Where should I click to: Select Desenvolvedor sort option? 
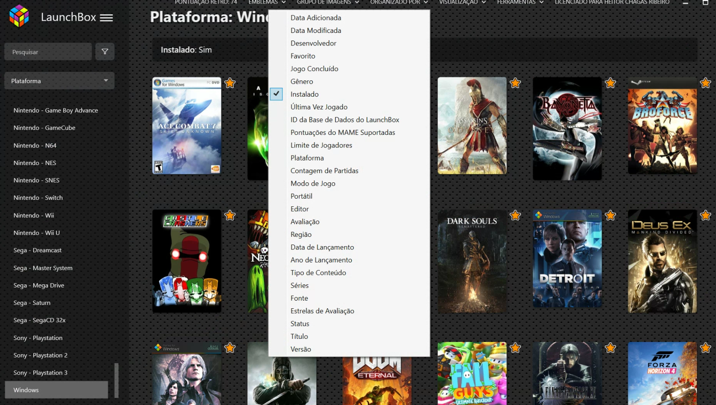coord(313,43)
